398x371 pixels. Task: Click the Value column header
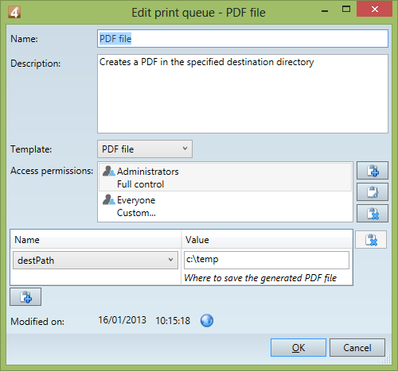point(267,240)
